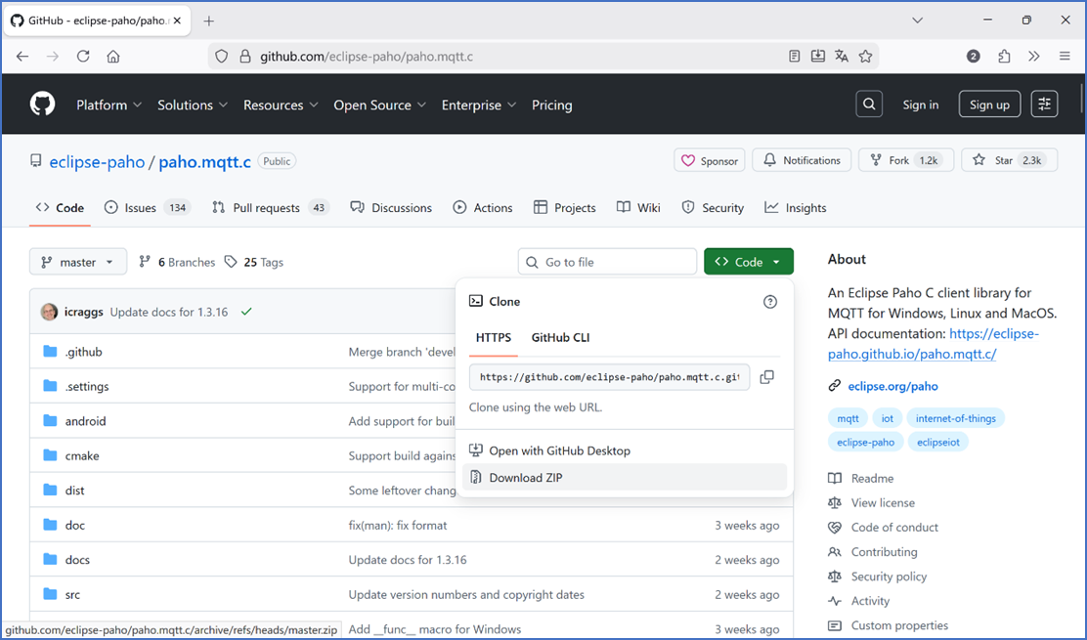Click the 25 Tags link
The width and height of the screenshot is (1087, 640).
click(254, 262)
